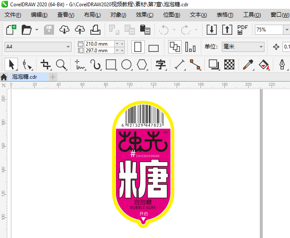
Task: Select the Crop tool
Action: pos(46,64)
